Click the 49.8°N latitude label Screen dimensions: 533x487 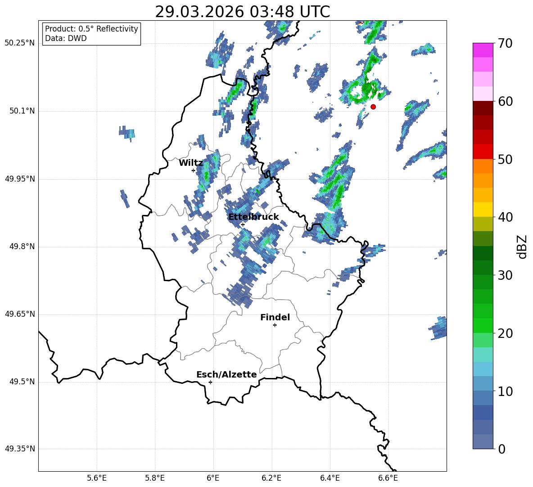pos(22,246)
